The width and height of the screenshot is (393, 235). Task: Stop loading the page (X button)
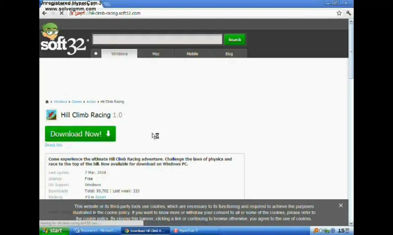pos(61,13)
